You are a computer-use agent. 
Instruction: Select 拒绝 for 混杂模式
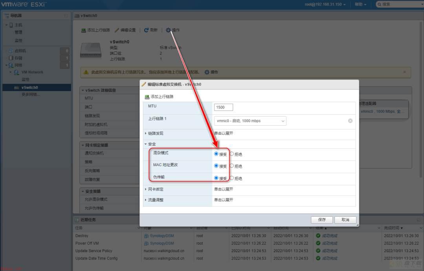point(232,154)
